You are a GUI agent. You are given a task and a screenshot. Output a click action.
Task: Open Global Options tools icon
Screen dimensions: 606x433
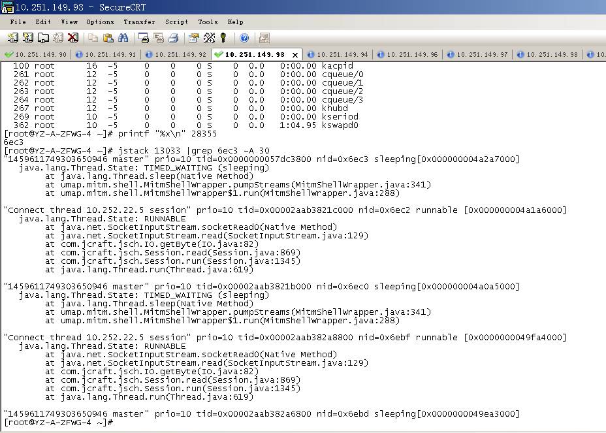pos(209,38)
